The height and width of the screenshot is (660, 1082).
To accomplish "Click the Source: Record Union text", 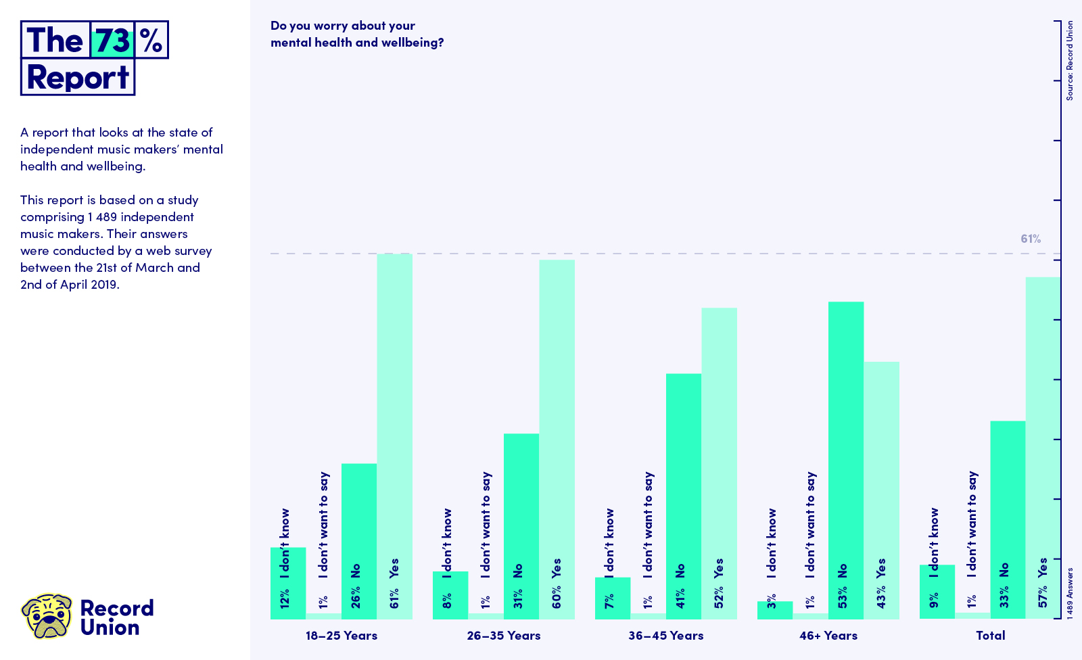I will (x=1070, y=61).
